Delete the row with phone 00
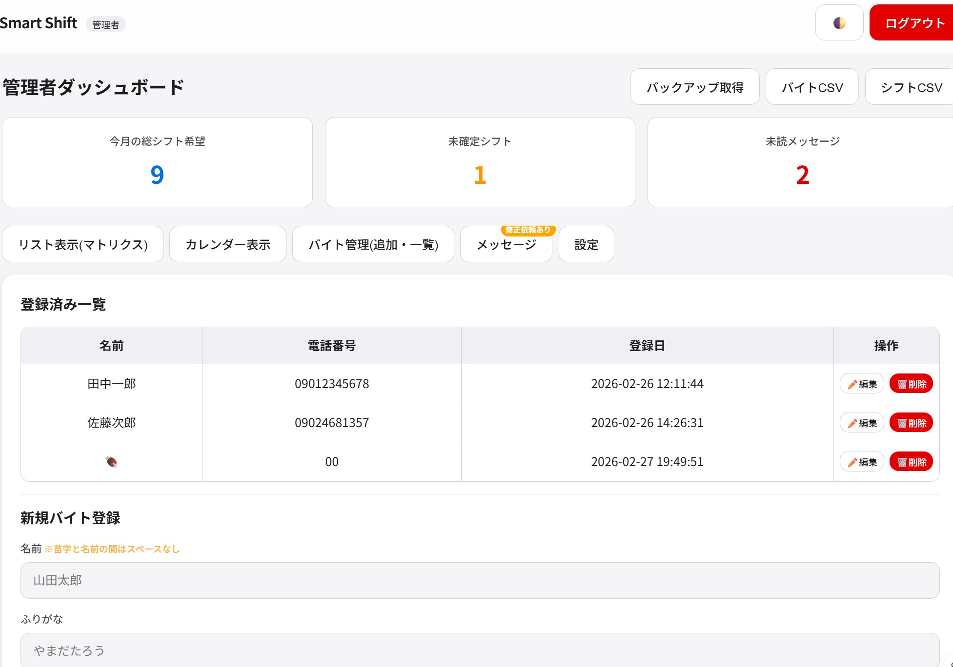The height and width of the screenshot is (667, 953). tap(911, 462)
